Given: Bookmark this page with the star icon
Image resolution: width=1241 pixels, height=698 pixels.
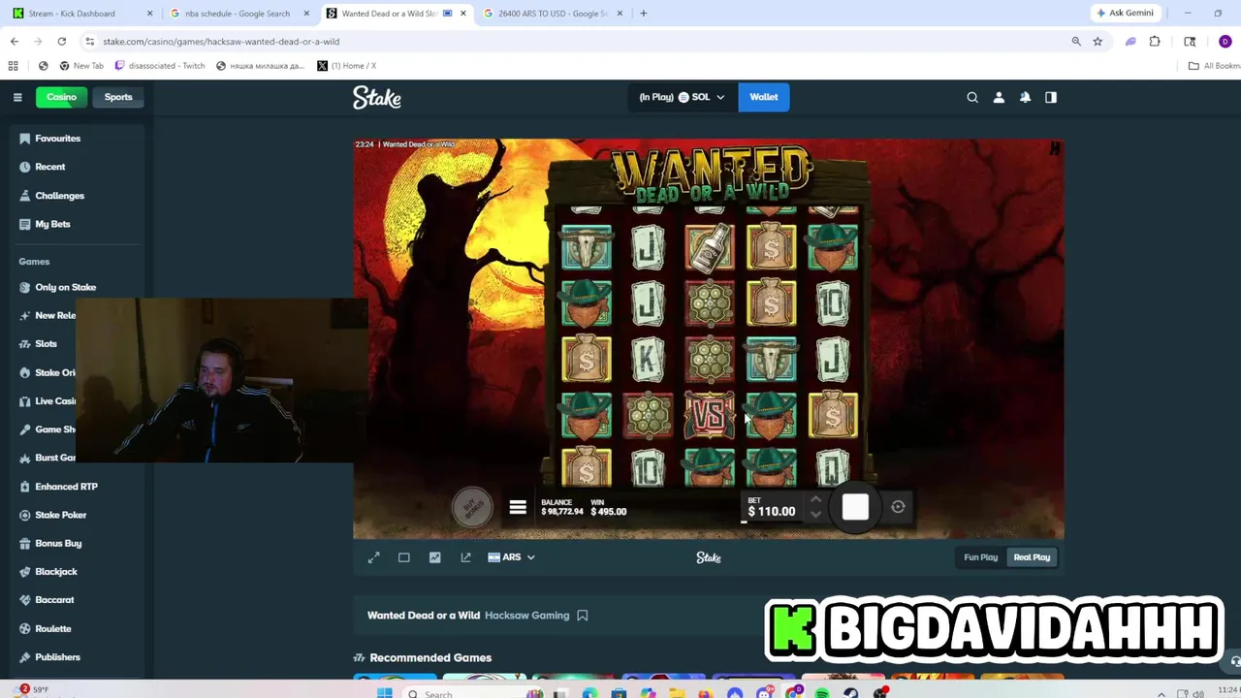Looking at the screenshot, I should click(1098, 42).
